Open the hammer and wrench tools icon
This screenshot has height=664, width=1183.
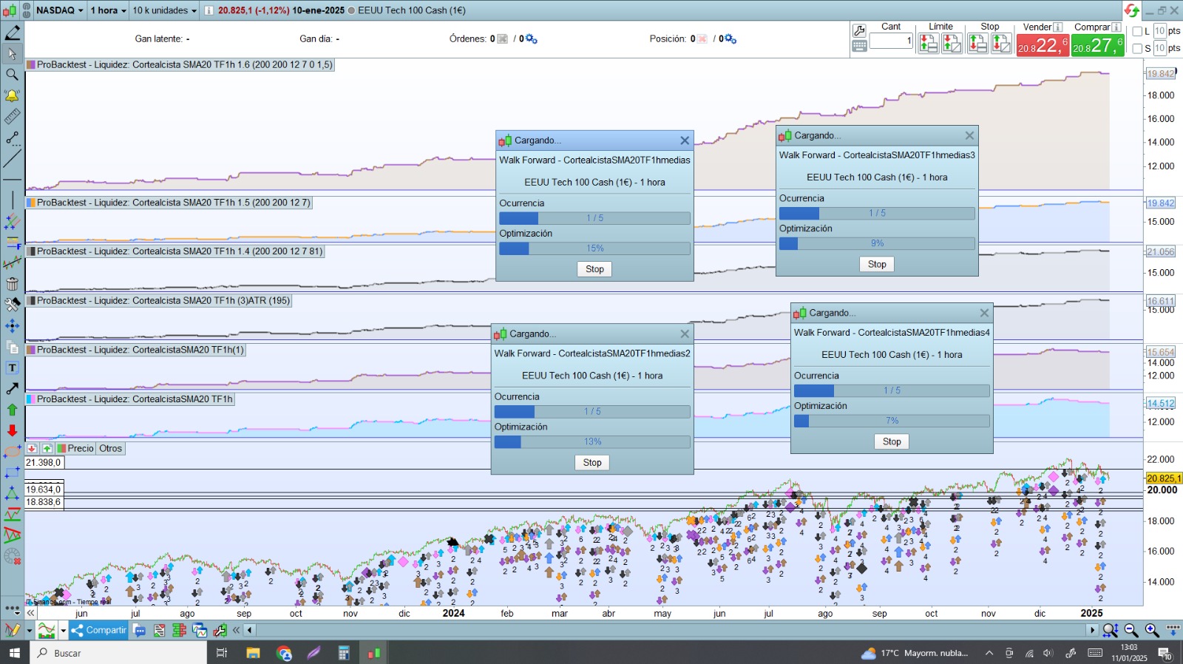pos(13,305)
